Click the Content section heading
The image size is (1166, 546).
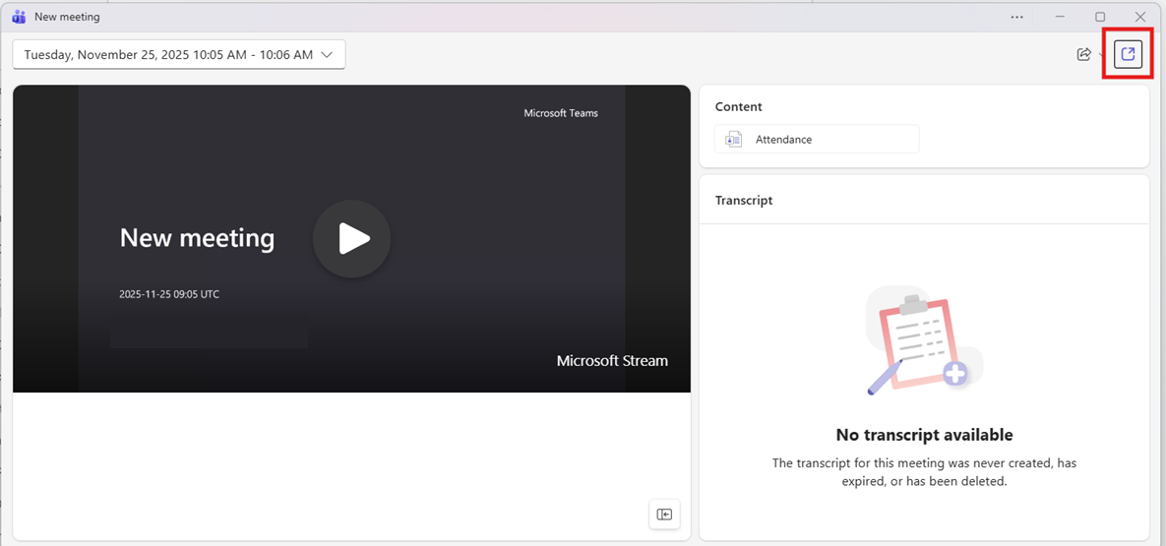(738, 106)
